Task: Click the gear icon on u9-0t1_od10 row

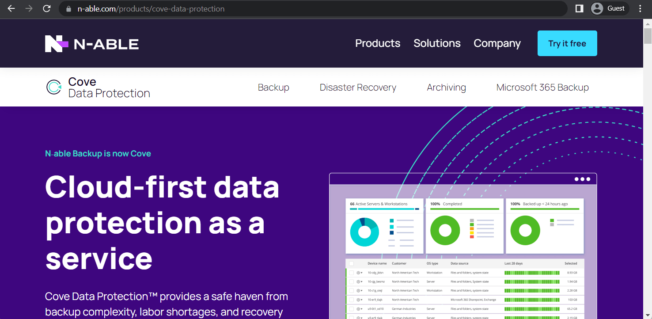Action: tap(358, 308)
